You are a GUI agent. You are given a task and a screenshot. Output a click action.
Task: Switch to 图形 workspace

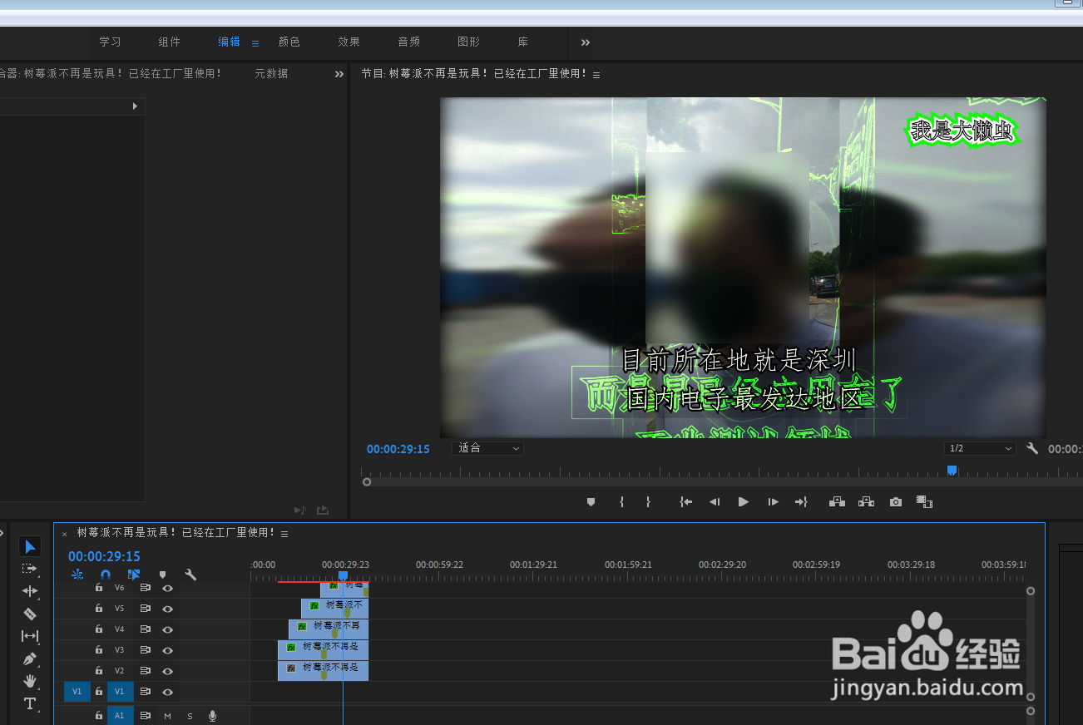coord(468,42)
